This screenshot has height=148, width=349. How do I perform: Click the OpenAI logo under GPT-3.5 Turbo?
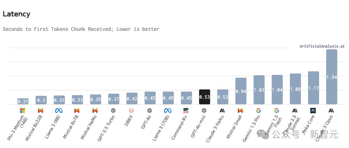click(113, 111)
